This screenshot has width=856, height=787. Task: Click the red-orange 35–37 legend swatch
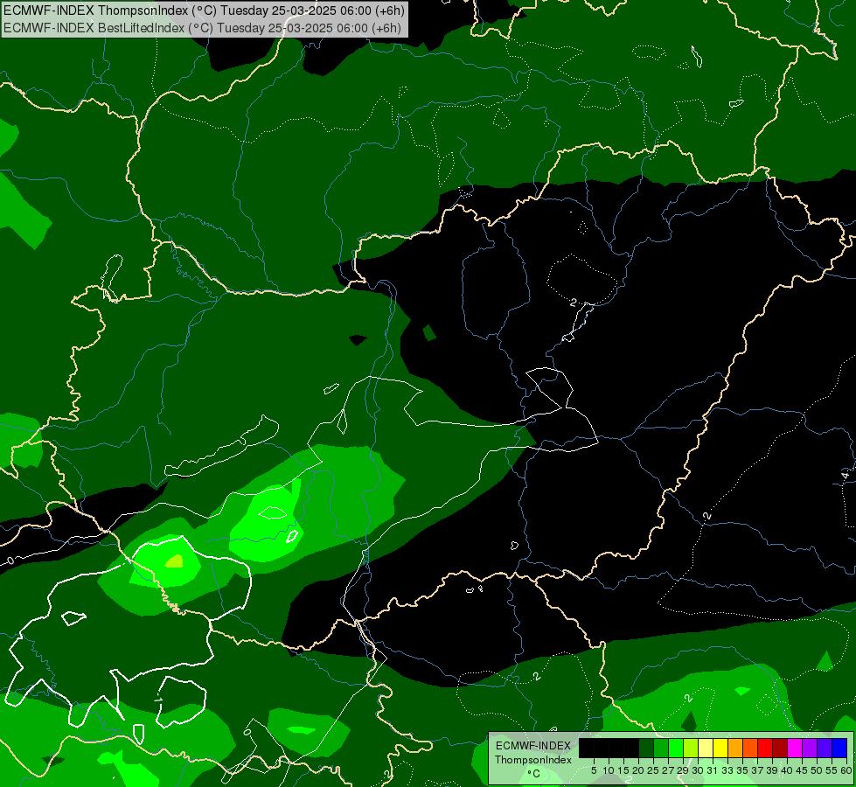[750, 748]
